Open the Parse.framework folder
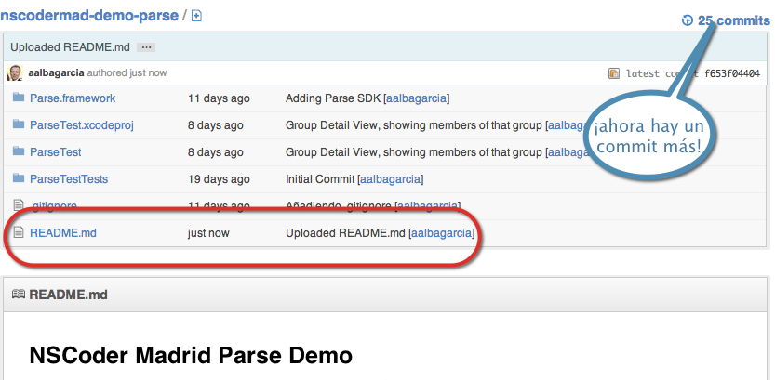 (73, 98)
